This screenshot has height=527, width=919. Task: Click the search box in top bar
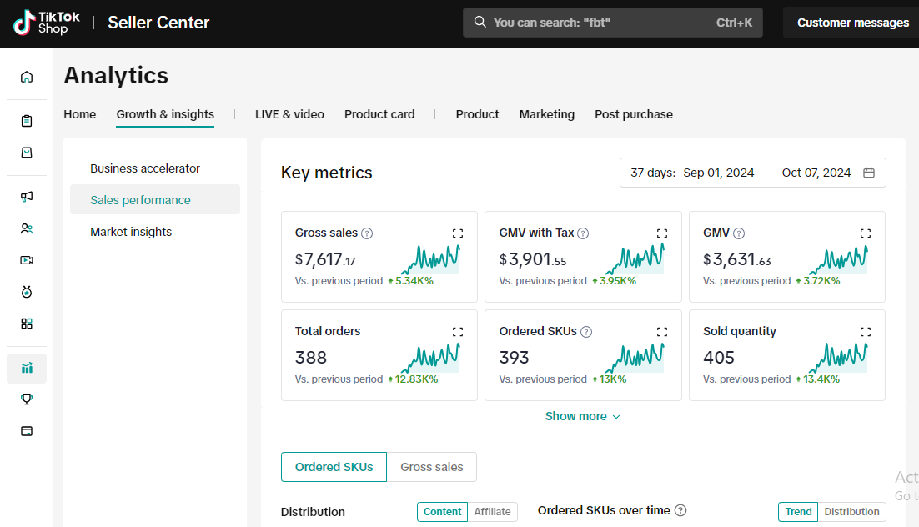pyautogui.click(x=612, y=23)
